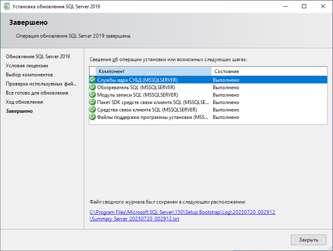The width and height of the screenshot is (333, 251).
Task: Click green checkmark beside Средства связи клиента SQL
Action: [x=93, y=109]
